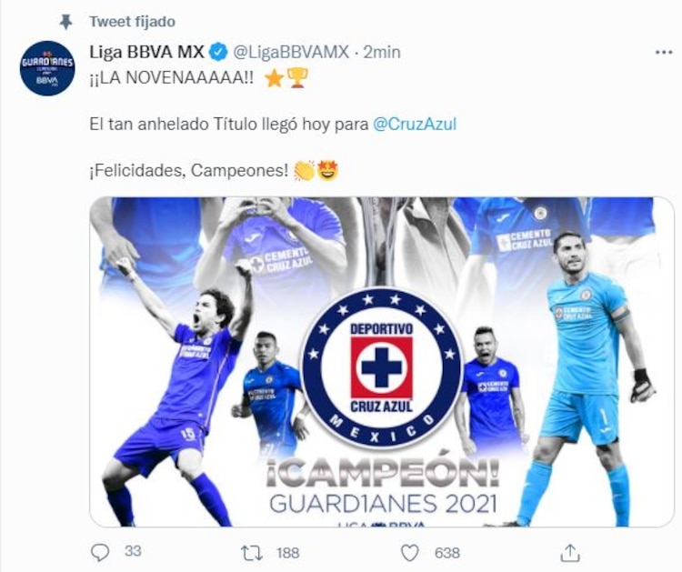Click the retweet arrows icon
This screenshot has height=572, width=682.
[x=252, y=553]
